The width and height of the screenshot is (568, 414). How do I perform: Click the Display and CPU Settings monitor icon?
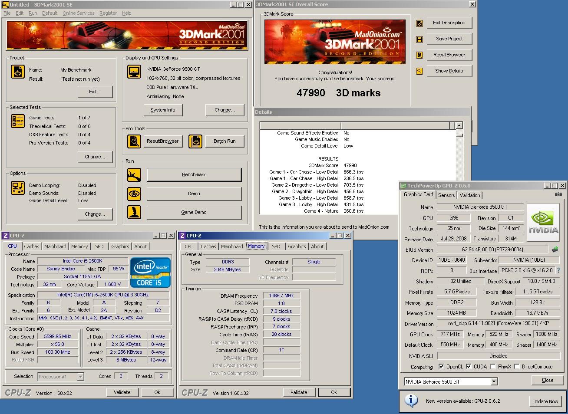click(134, 72)
